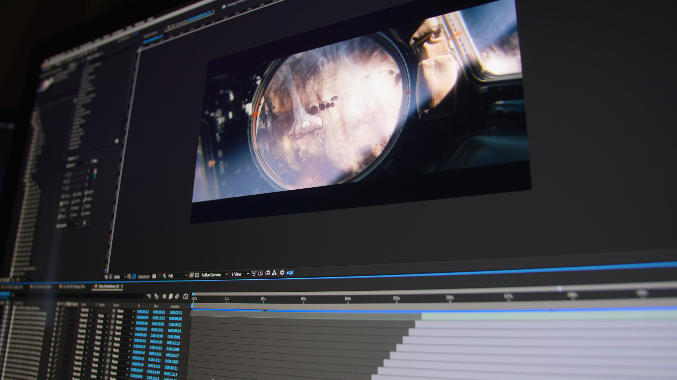Toggle mask and shape path visibility
This screenshot has width=677, height=380.
coord(134,277)
